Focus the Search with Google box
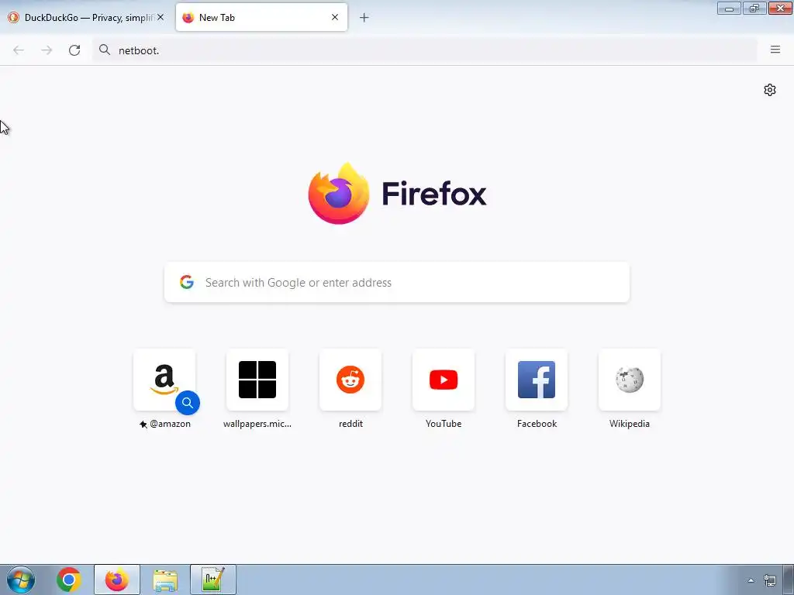 pos(397,282)
